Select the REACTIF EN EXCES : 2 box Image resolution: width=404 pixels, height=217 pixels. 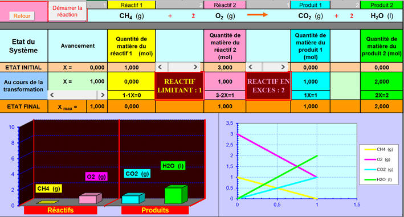coord(268,86)
